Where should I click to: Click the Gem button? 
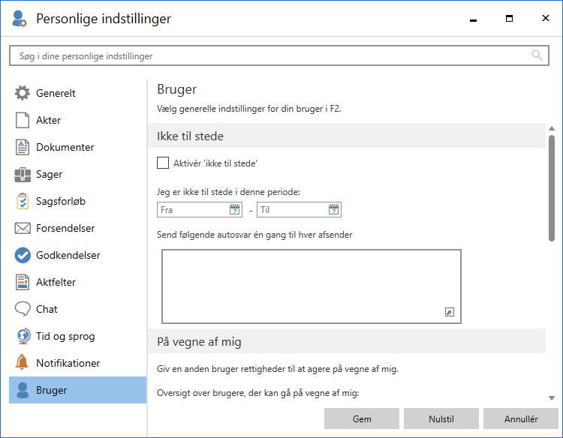362,418
